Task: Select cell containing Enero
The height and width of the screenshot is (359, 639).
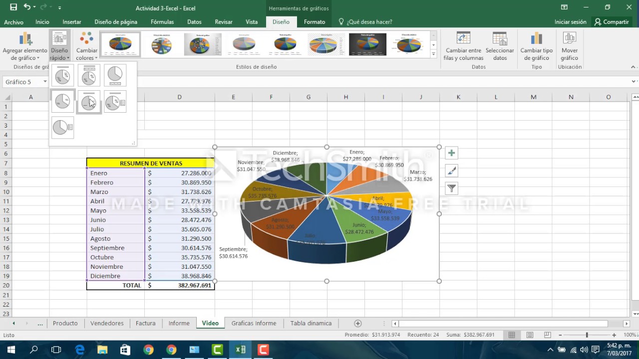Action: [116, 173]
